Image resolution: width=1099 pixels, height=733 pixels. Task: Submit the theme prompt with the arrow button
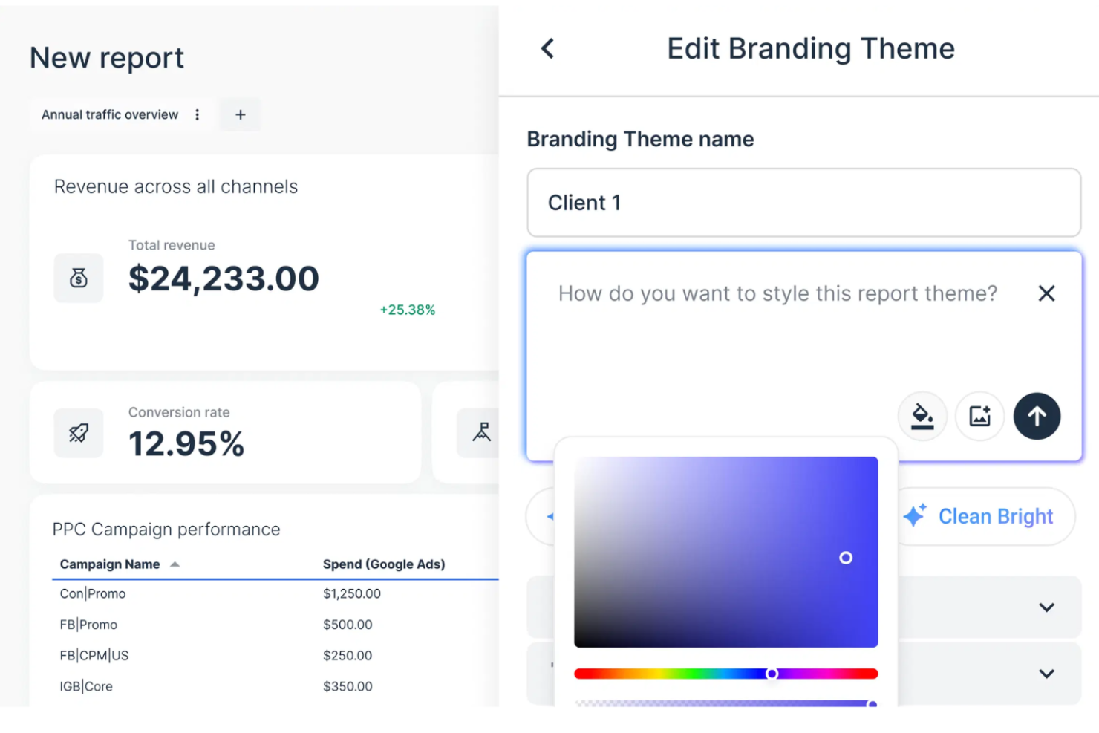(x=1037, y=417)
